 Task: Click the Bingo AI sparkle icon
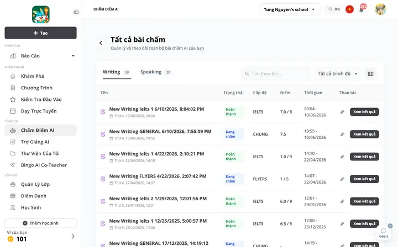pyautogui.click(x=12, y=165)
